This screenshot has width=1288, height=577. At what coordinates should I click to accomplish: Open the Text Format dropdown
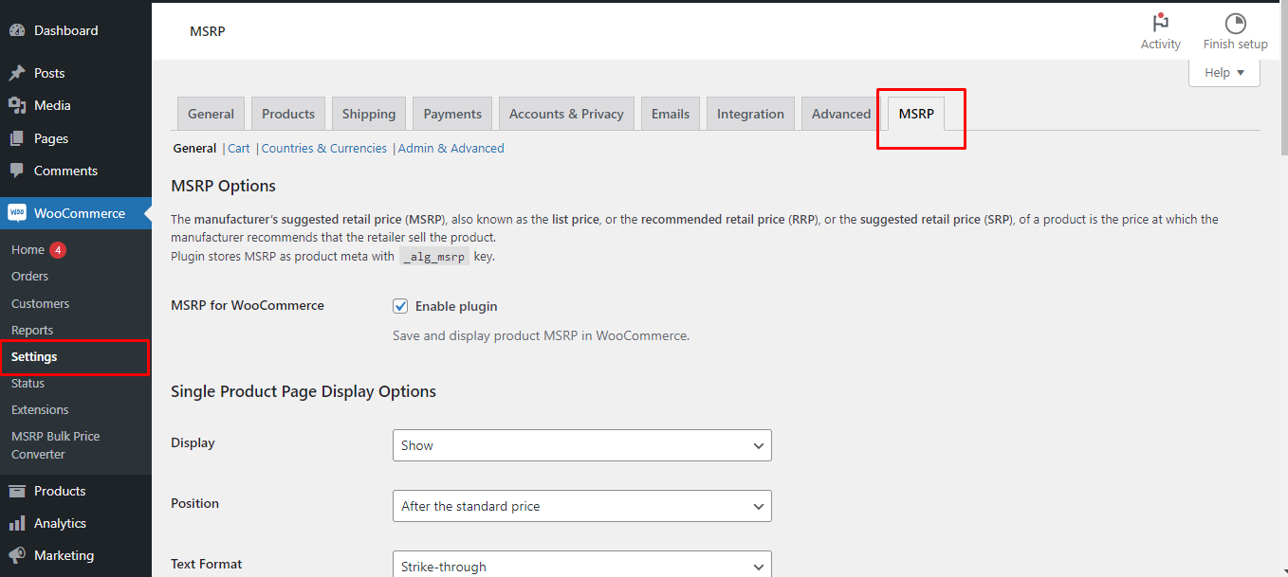[x=581, y=566]
